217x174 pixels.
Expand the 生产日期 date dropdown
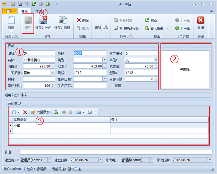[x=104, y=79]
